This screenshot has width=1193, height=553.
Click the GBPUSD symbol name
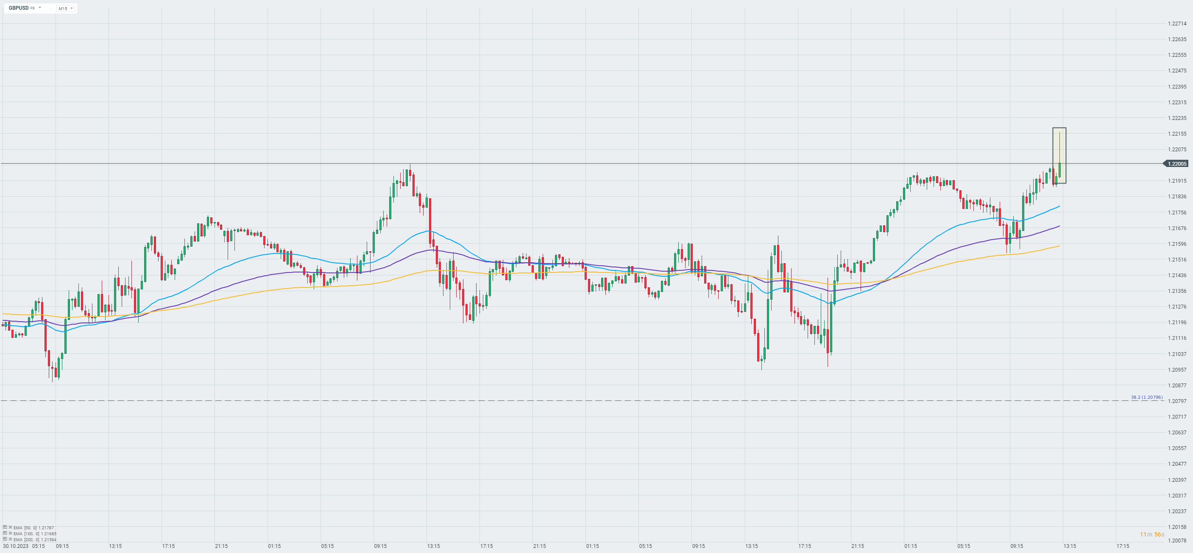tap(19, 8)
